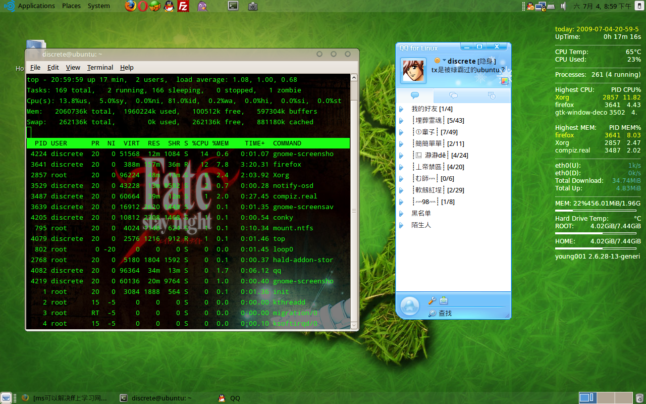This screenshot has height=404, width=646.
Task: Click the COMMAND column header in top
Action: [x=287, y=143]
